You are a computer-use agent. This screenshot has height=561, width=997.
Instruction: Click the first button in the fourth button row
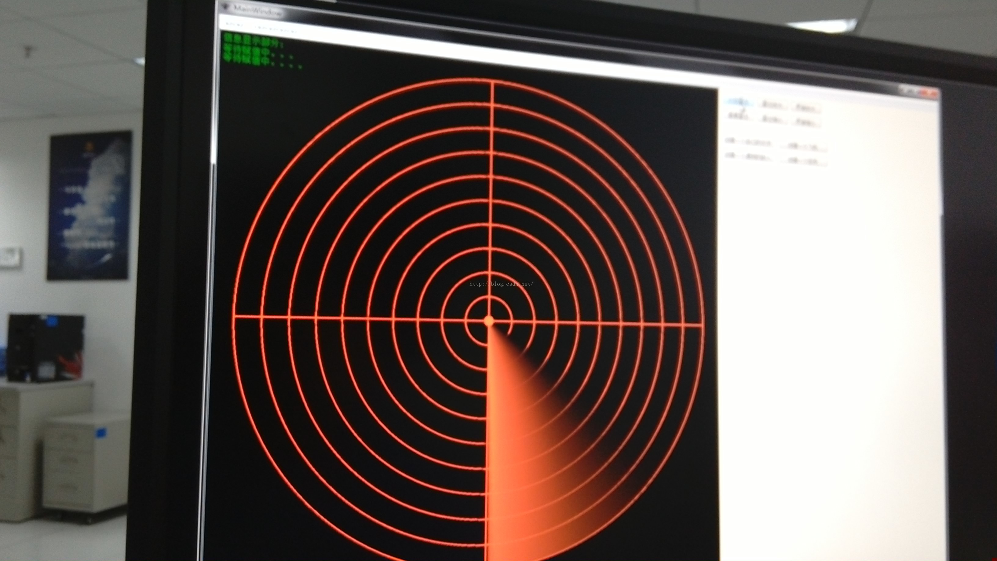(749, 157)
